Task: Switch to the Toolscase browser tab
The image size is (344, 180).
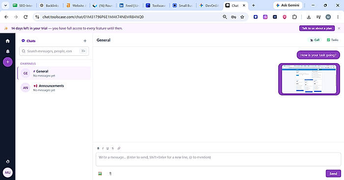Action: [156, 6]
